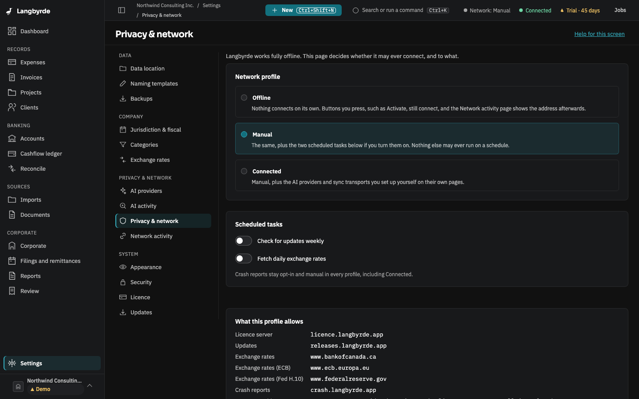Open Help for this screen link
This screenshot has width=639, height=399.
click(600, 34)
